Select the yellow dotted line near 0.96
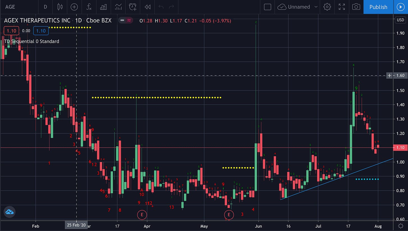This screenshot has width=408, height=231. pyautogui.click(x=238, y=168)
